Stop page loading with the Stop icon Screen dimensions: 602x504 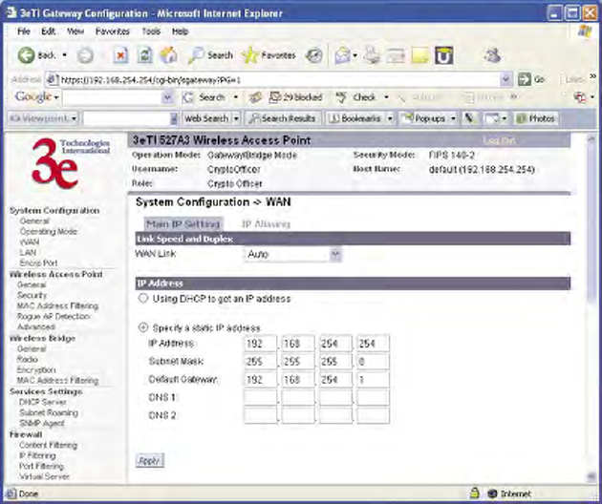[x=120, y=55]
